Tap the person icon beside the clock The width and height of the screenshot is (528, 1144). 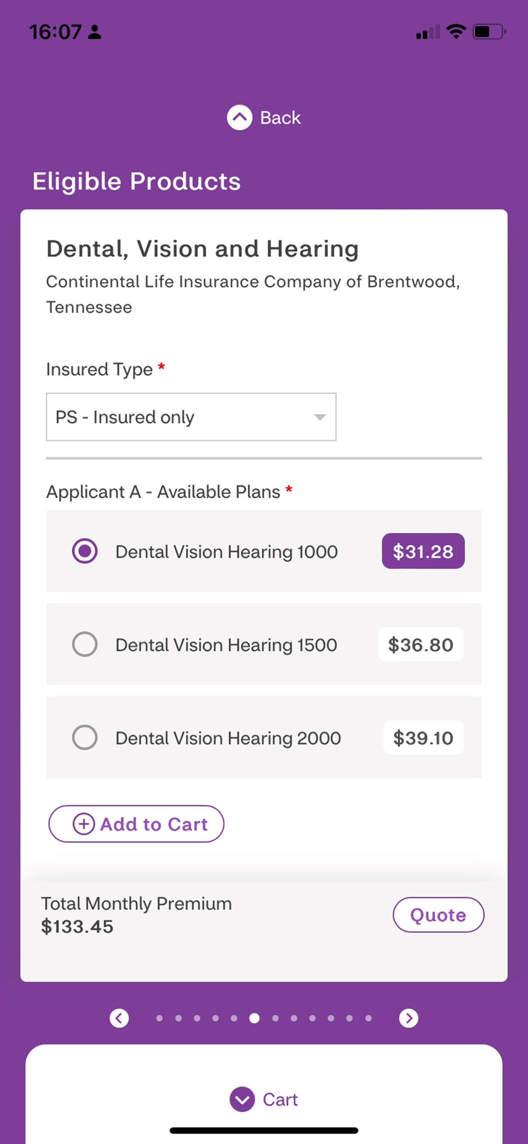(x=94, y=32)
